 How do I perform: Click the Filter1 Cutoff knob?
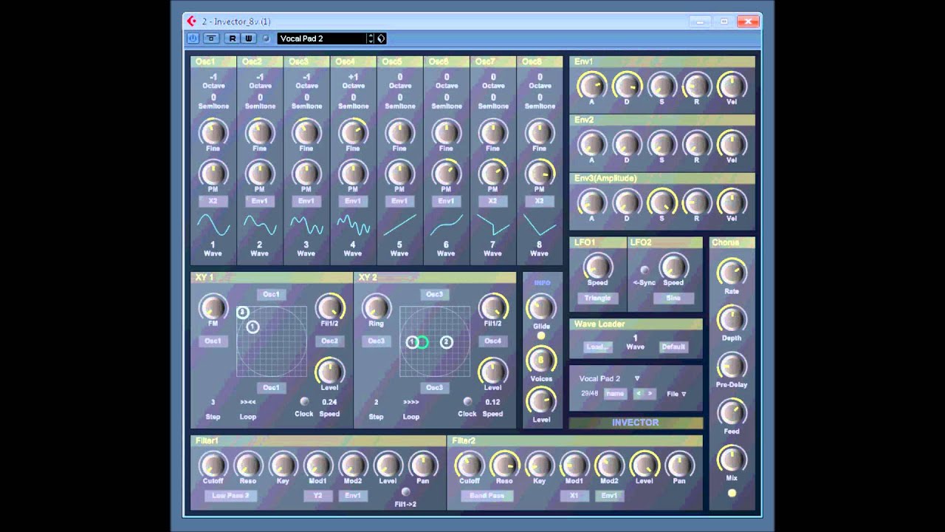[213, 465]
